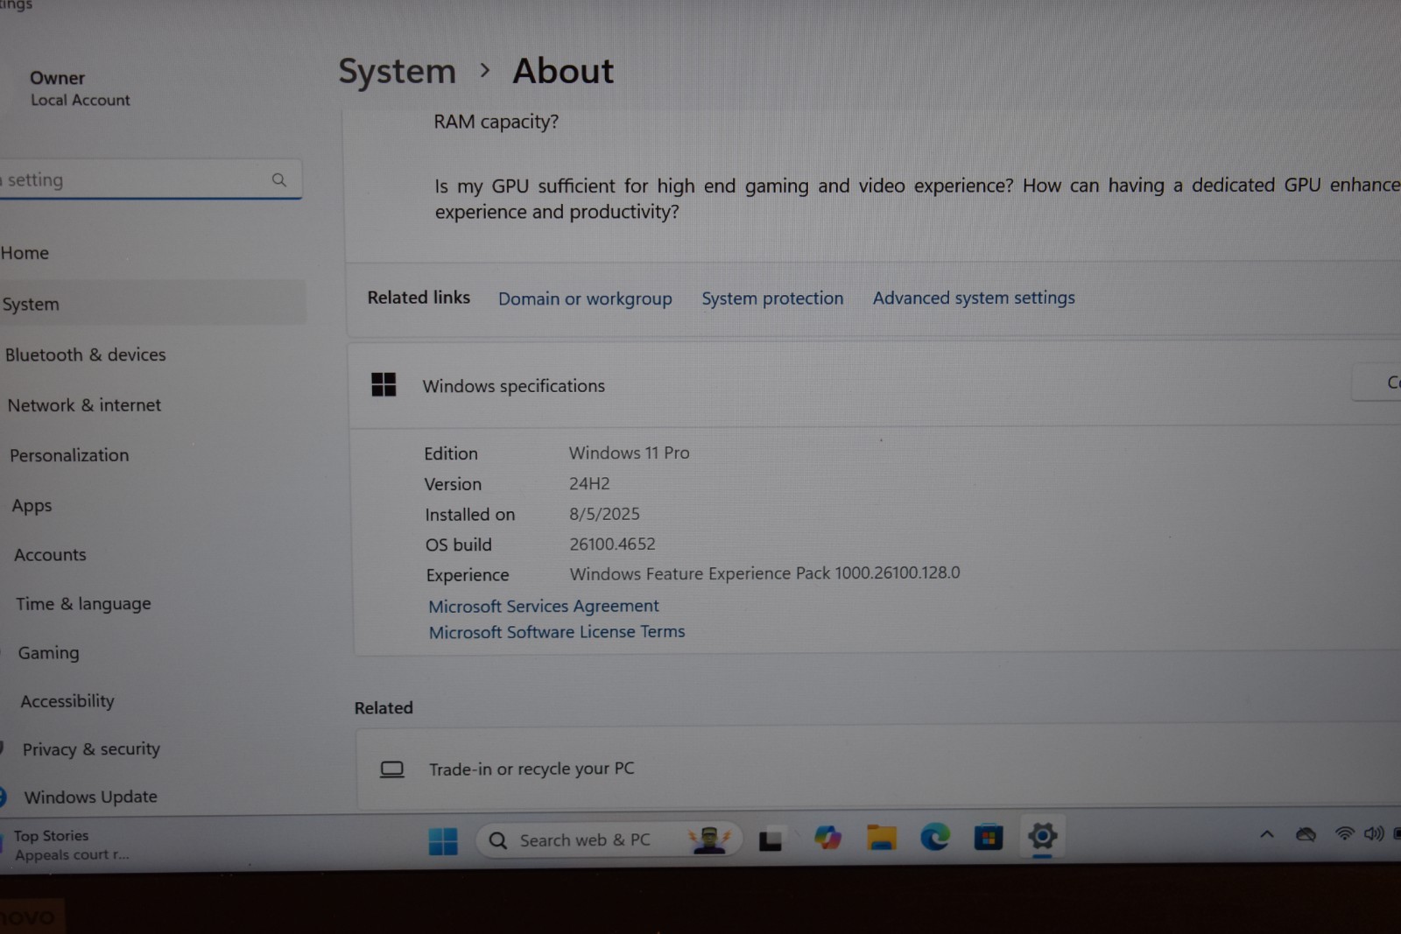
Task: Open the volume speaker tray icon
Action: pyautogui.click(x=1374, y=833)
